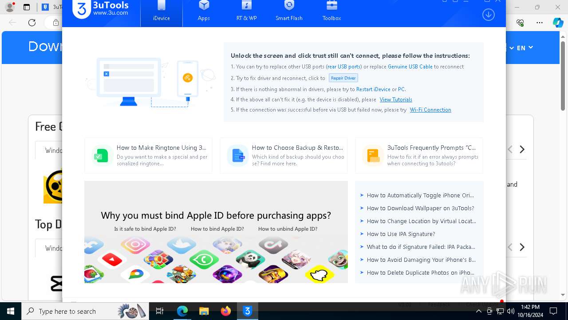Viewport: 568px width, 320px height.
Task: Click the PC restart link
Action: point(401,89)
